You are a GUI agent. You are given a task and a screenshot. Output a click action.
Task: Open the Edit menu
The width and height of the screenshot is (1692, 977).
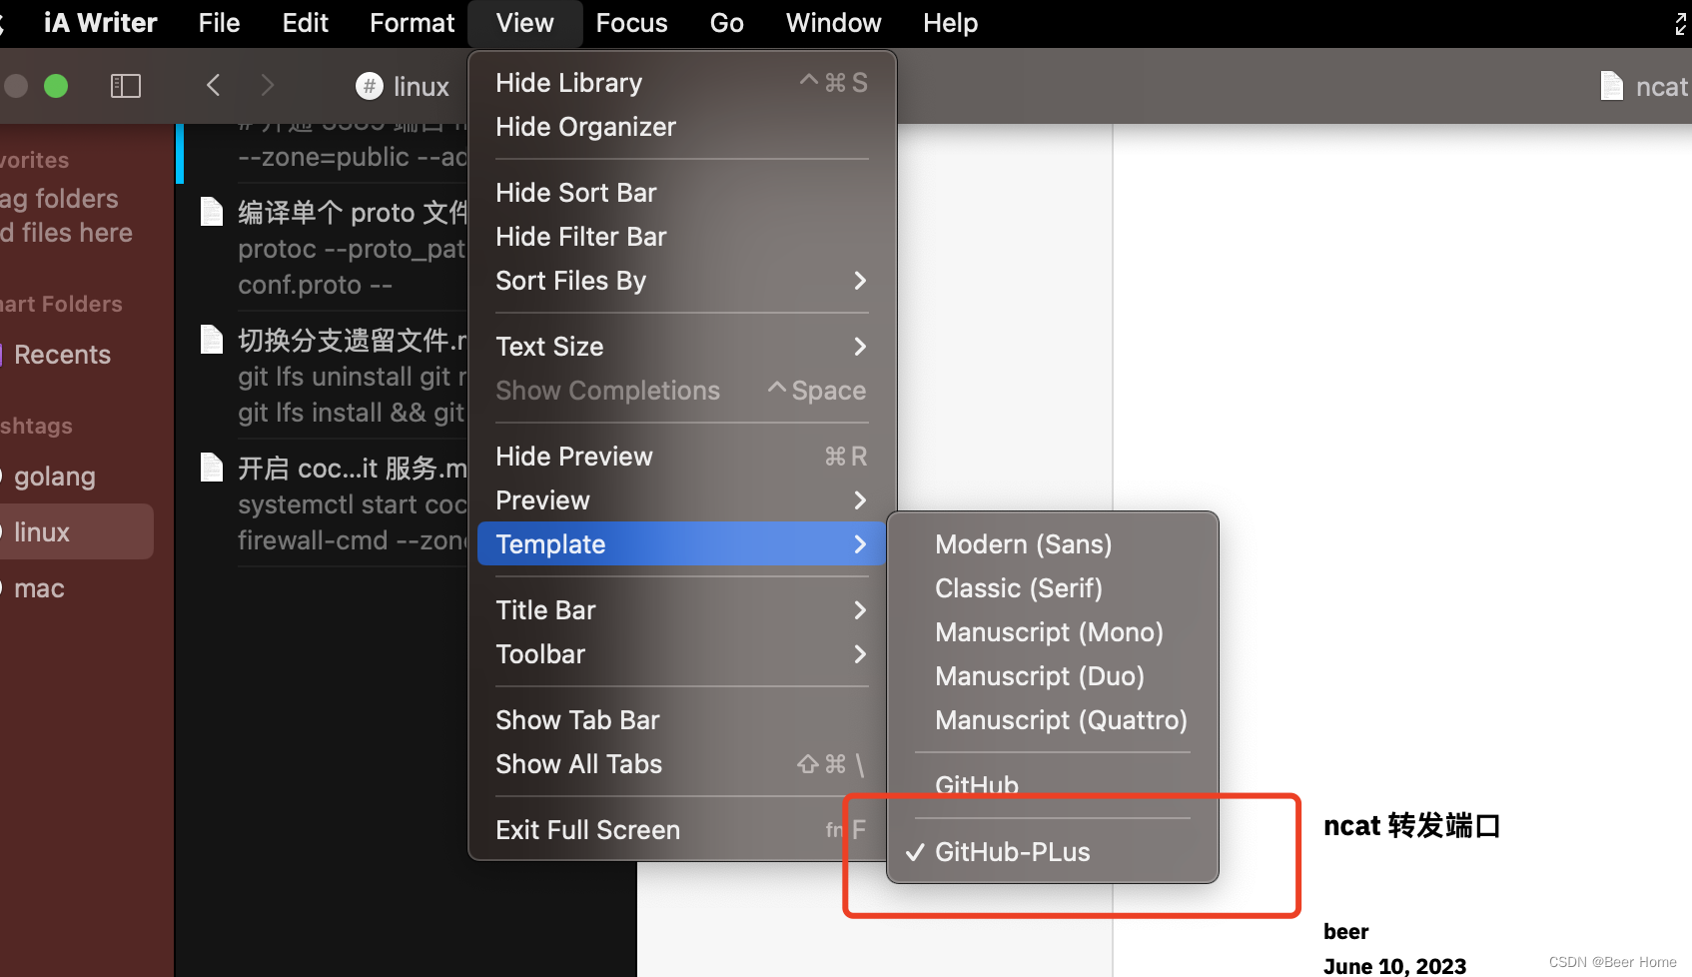tap(305, 23)
